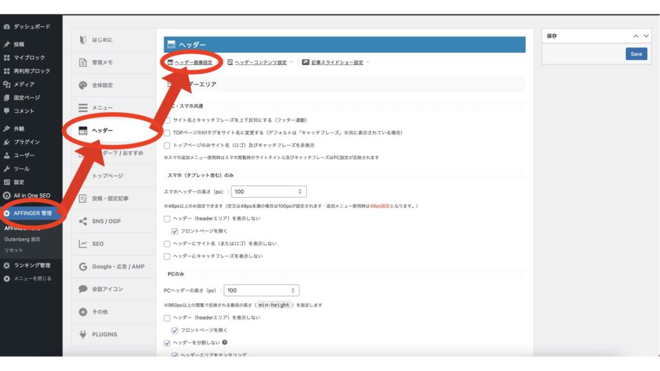The height and width of the screenshot is (371, 660).
Task: Click the ランキング管理 gear icon
Action: tap(6, 265)
